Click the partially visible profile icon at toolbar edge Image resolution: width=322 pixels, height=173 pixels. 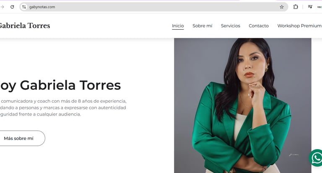319,7
